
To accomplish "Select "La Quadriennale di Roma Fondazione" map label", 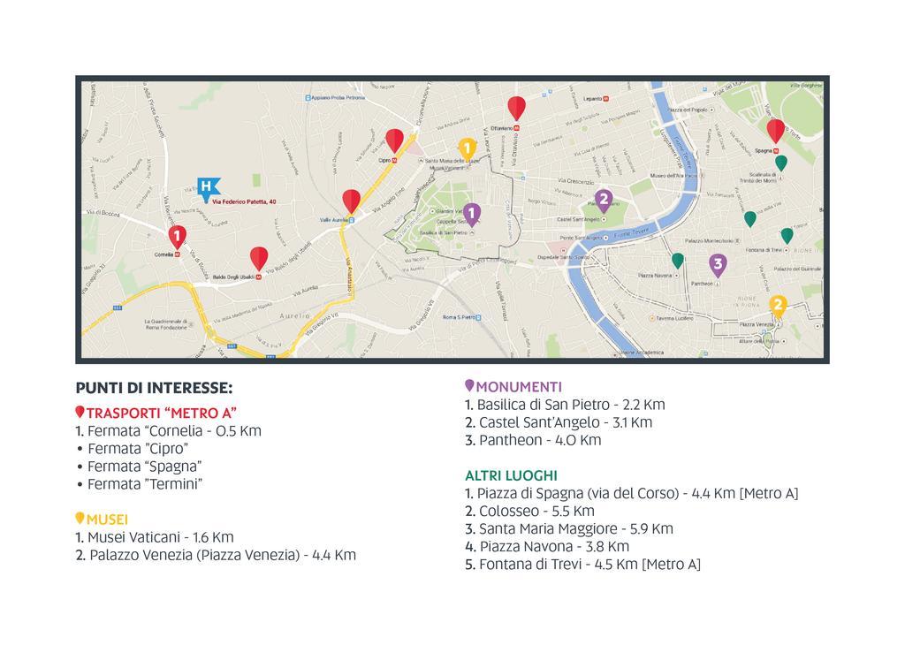I will (x=166, y=324).
